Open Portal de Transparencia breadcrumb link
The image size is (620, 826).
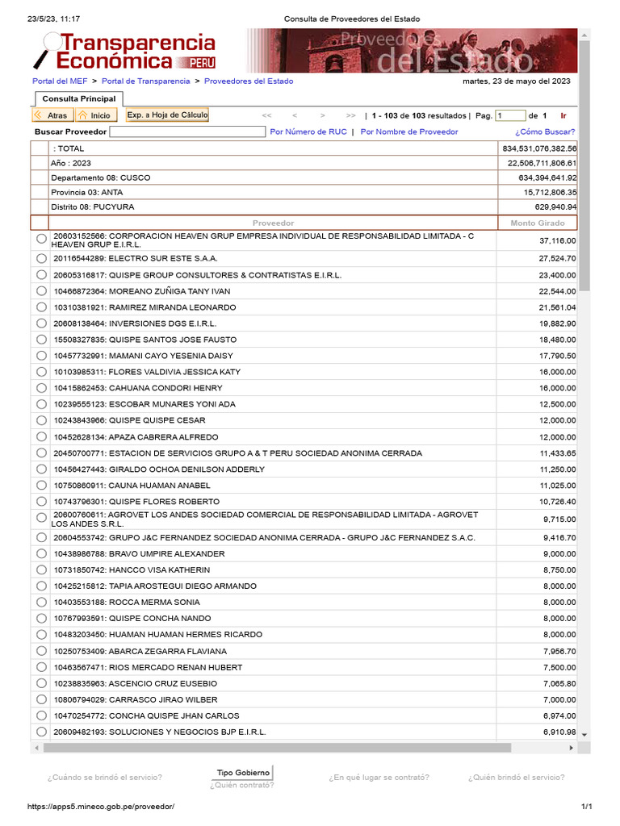pyautogui.click(x=145, y=81)
